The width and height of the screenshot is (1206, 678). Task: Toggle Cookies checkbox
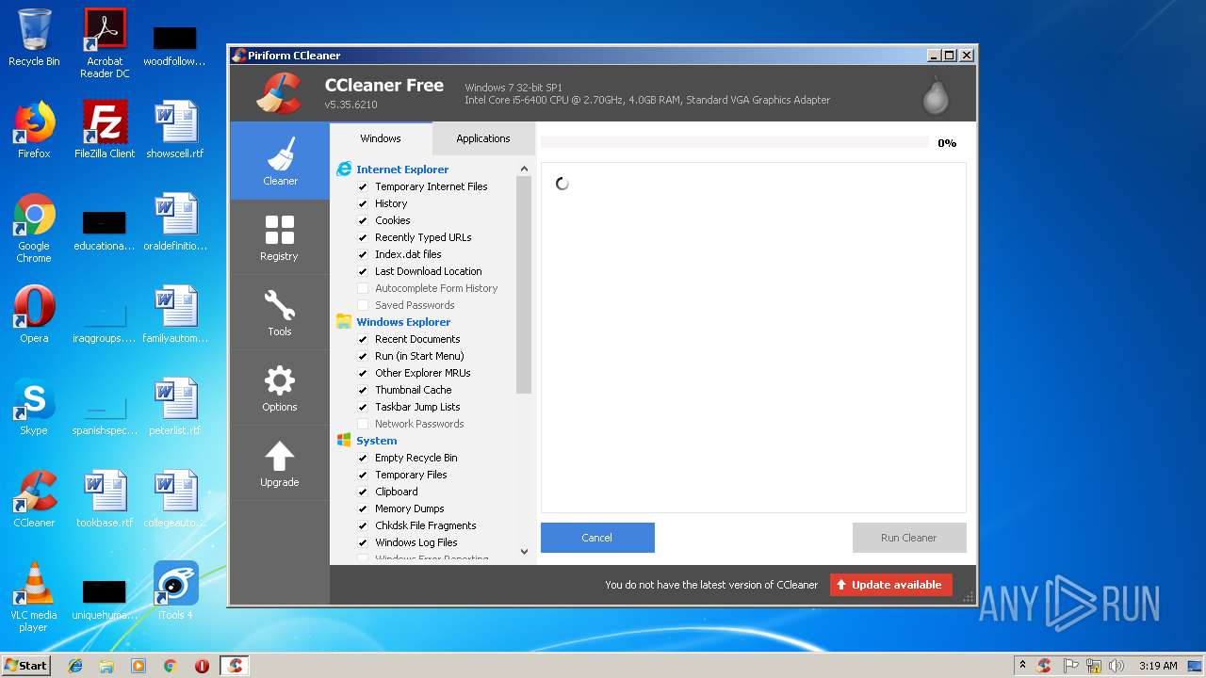point(363,220)
